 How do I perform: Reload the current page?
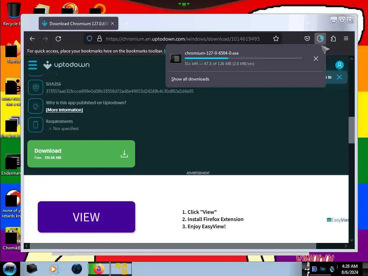pos(58,39)
